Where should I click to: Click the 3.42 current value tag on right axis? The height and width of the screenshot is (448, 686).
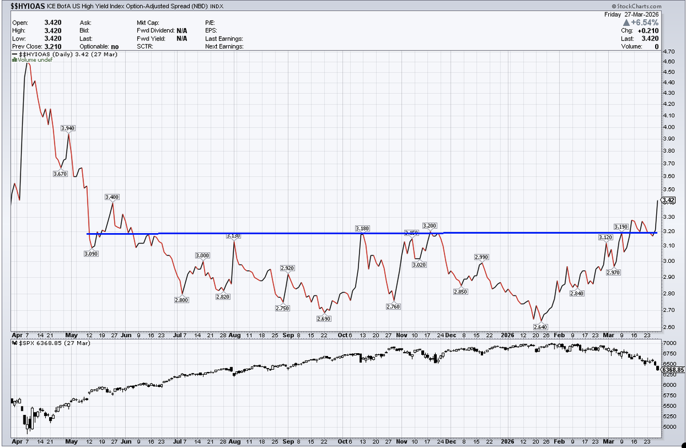point(668,200)
